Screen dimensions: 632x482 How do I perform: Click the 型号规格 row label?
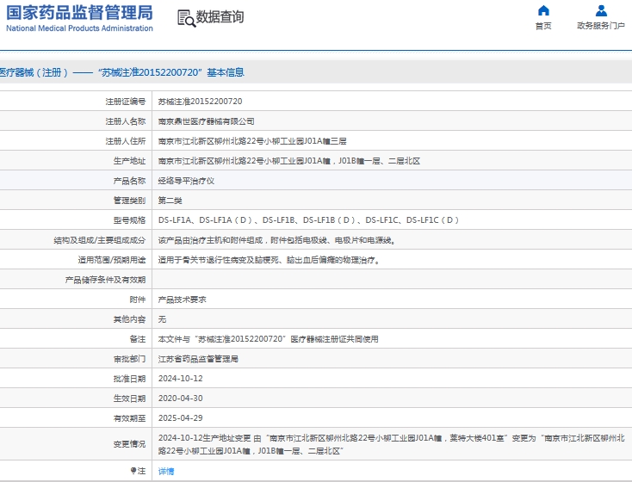click(x=129, y=220)
